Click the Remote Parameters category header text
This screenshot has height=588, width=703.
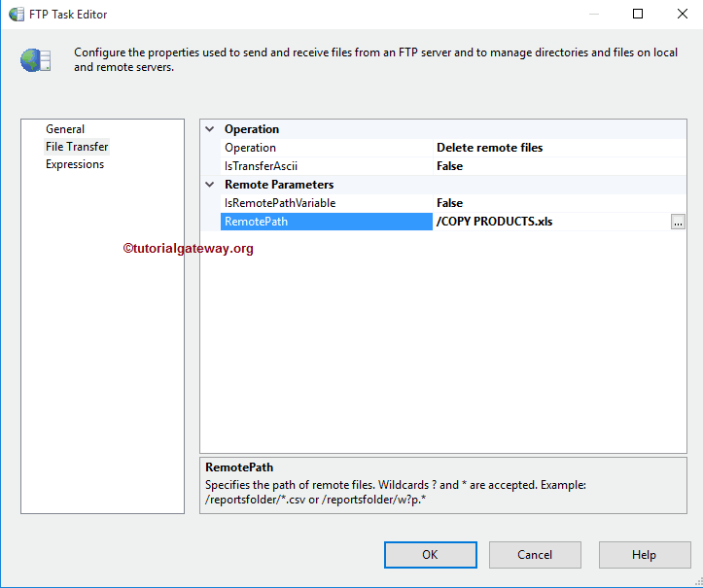pos(279,185)
